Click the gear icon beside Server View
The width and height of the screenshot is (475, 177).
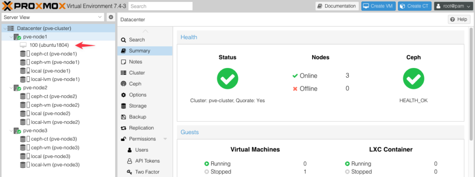point(111,17)
